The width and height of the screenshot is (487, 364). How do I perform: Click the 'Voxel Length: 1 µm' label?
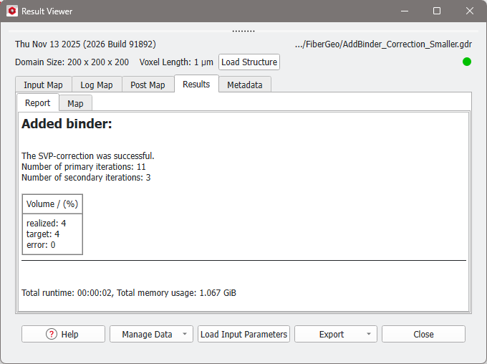(176, 62)
